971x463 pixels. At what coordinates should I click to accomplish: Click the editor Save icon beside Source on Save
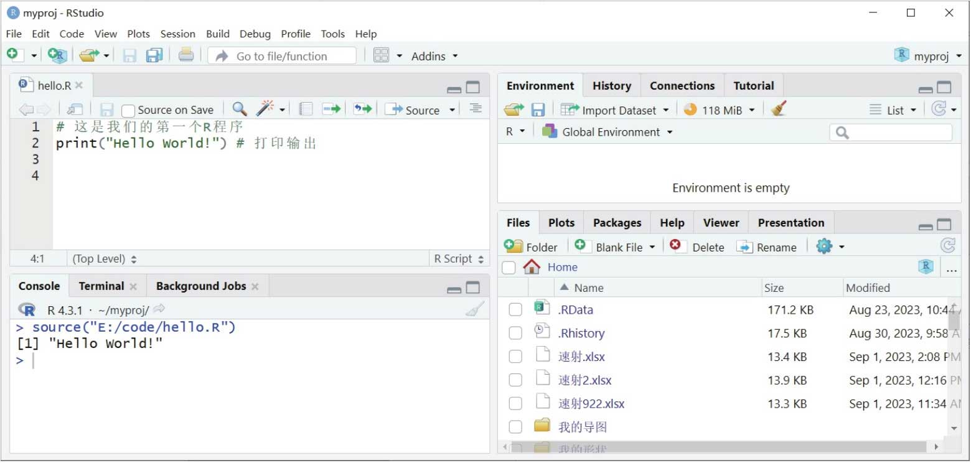(x=106, y=110)
